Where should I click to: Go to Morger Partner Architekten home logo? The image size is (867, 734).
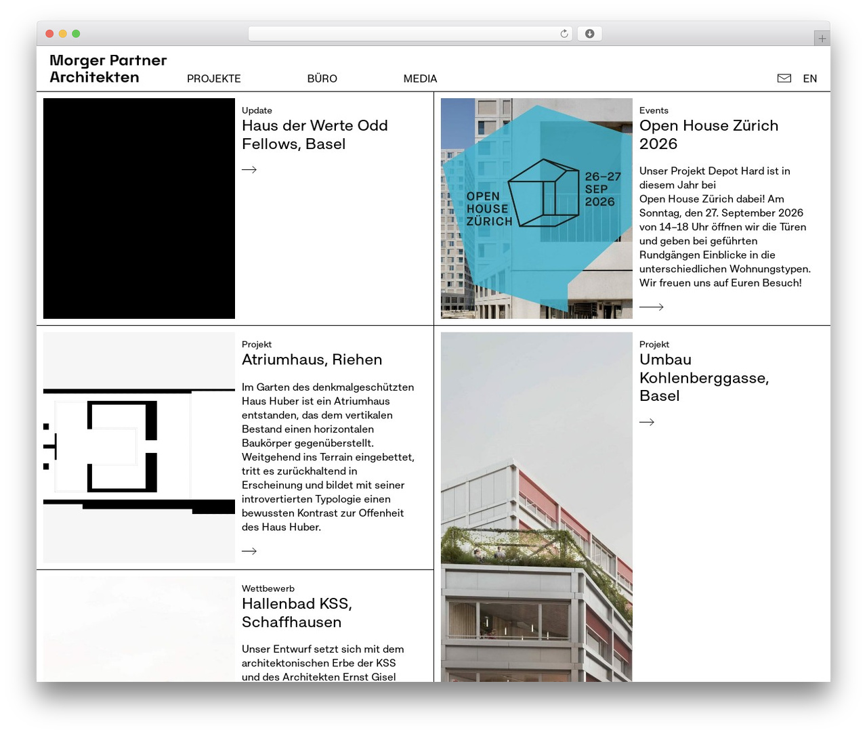[x=108, y=68]
